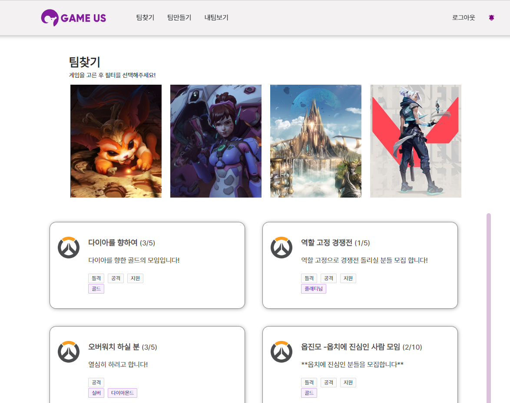Go to 팀찾기 menu
The width and height of the screenshot is (510, 403).
click(145, 17)
